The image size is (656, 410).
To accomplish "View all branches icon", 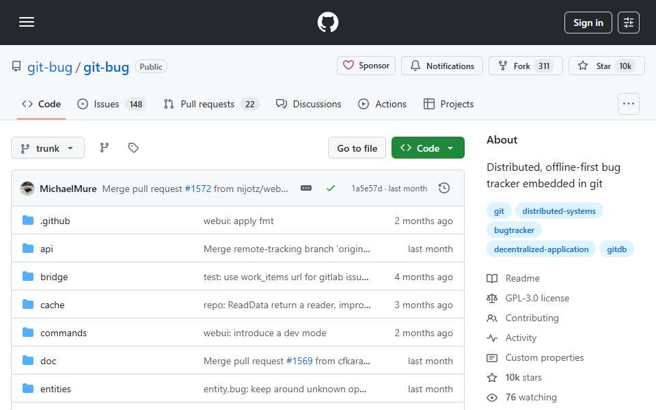I will tap(104, 148).
